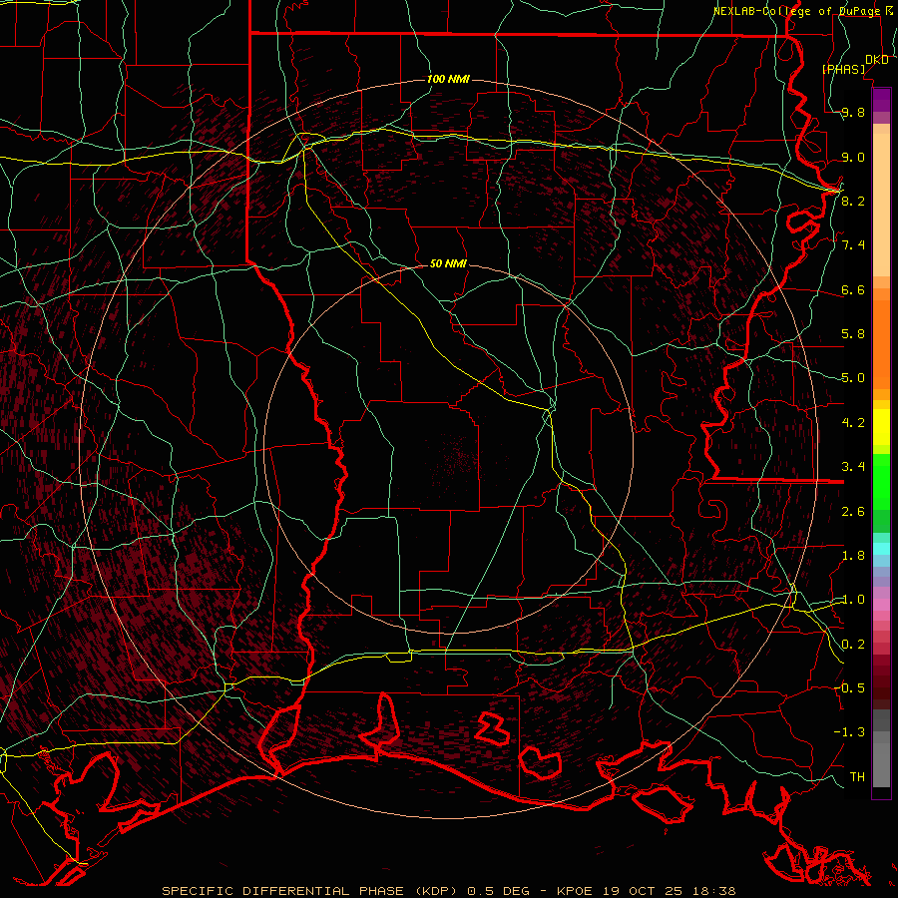Screen dimensions: 898x898
Task: Click the NEXLAB-College of DuPage credit text
Action: [798, 11]
